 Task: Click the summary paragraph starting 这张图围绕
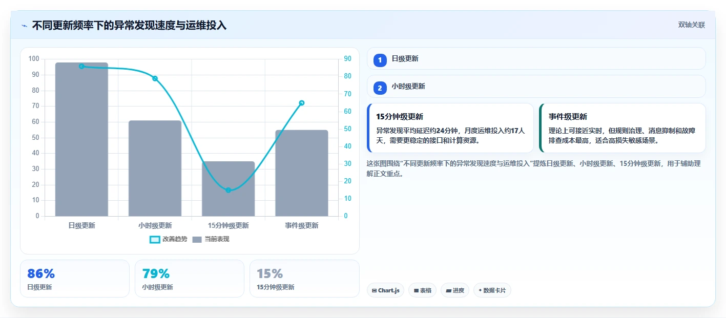click(533, 168)
